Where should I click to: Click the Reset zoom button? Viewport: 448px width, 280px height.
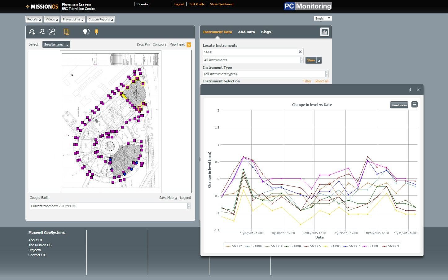pyautogui.click(x=399, y=105)
